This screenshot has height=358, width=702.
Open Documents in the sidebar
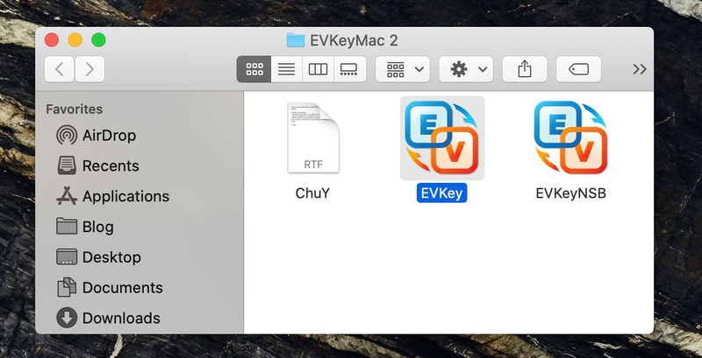tap(110, 287)
